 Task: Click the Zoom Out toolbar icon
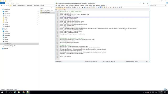point(89,7)
